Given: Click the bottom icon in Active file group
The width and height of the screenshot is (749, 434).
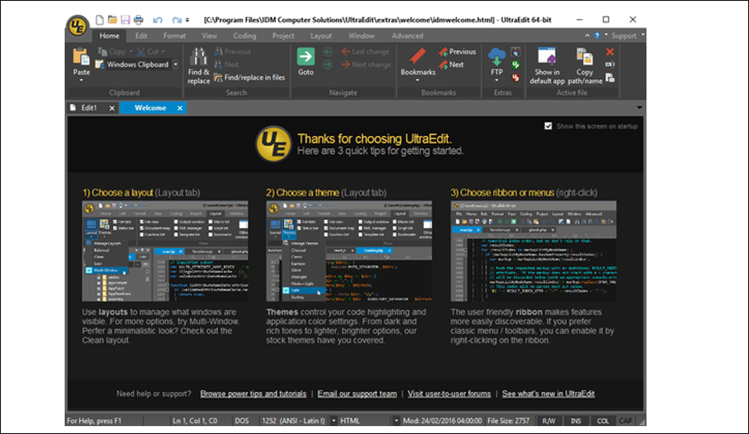Looking at the screenshot, I should click(610, 77).
